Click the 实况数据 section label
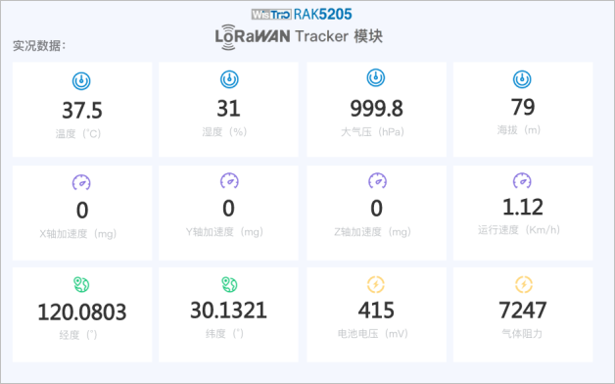The width and height of the screenshot is (615, 384). [39, 46]
